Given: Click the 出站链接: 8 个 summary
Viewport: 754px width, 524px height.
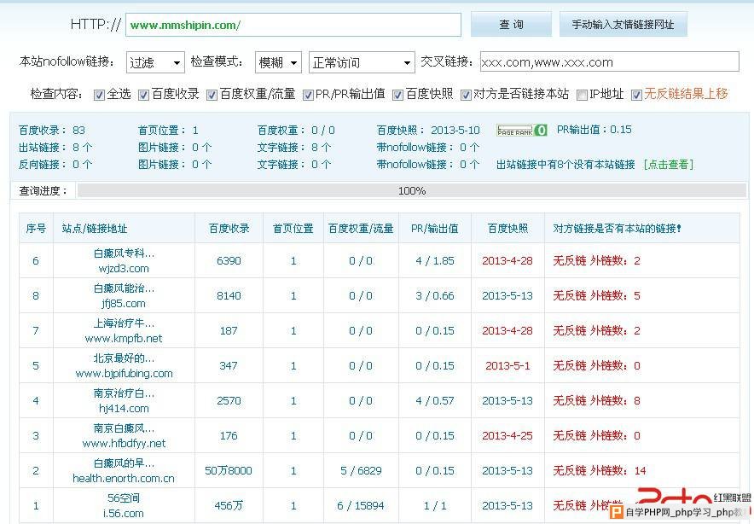Looking at the screenshot, I should point(55,148).
